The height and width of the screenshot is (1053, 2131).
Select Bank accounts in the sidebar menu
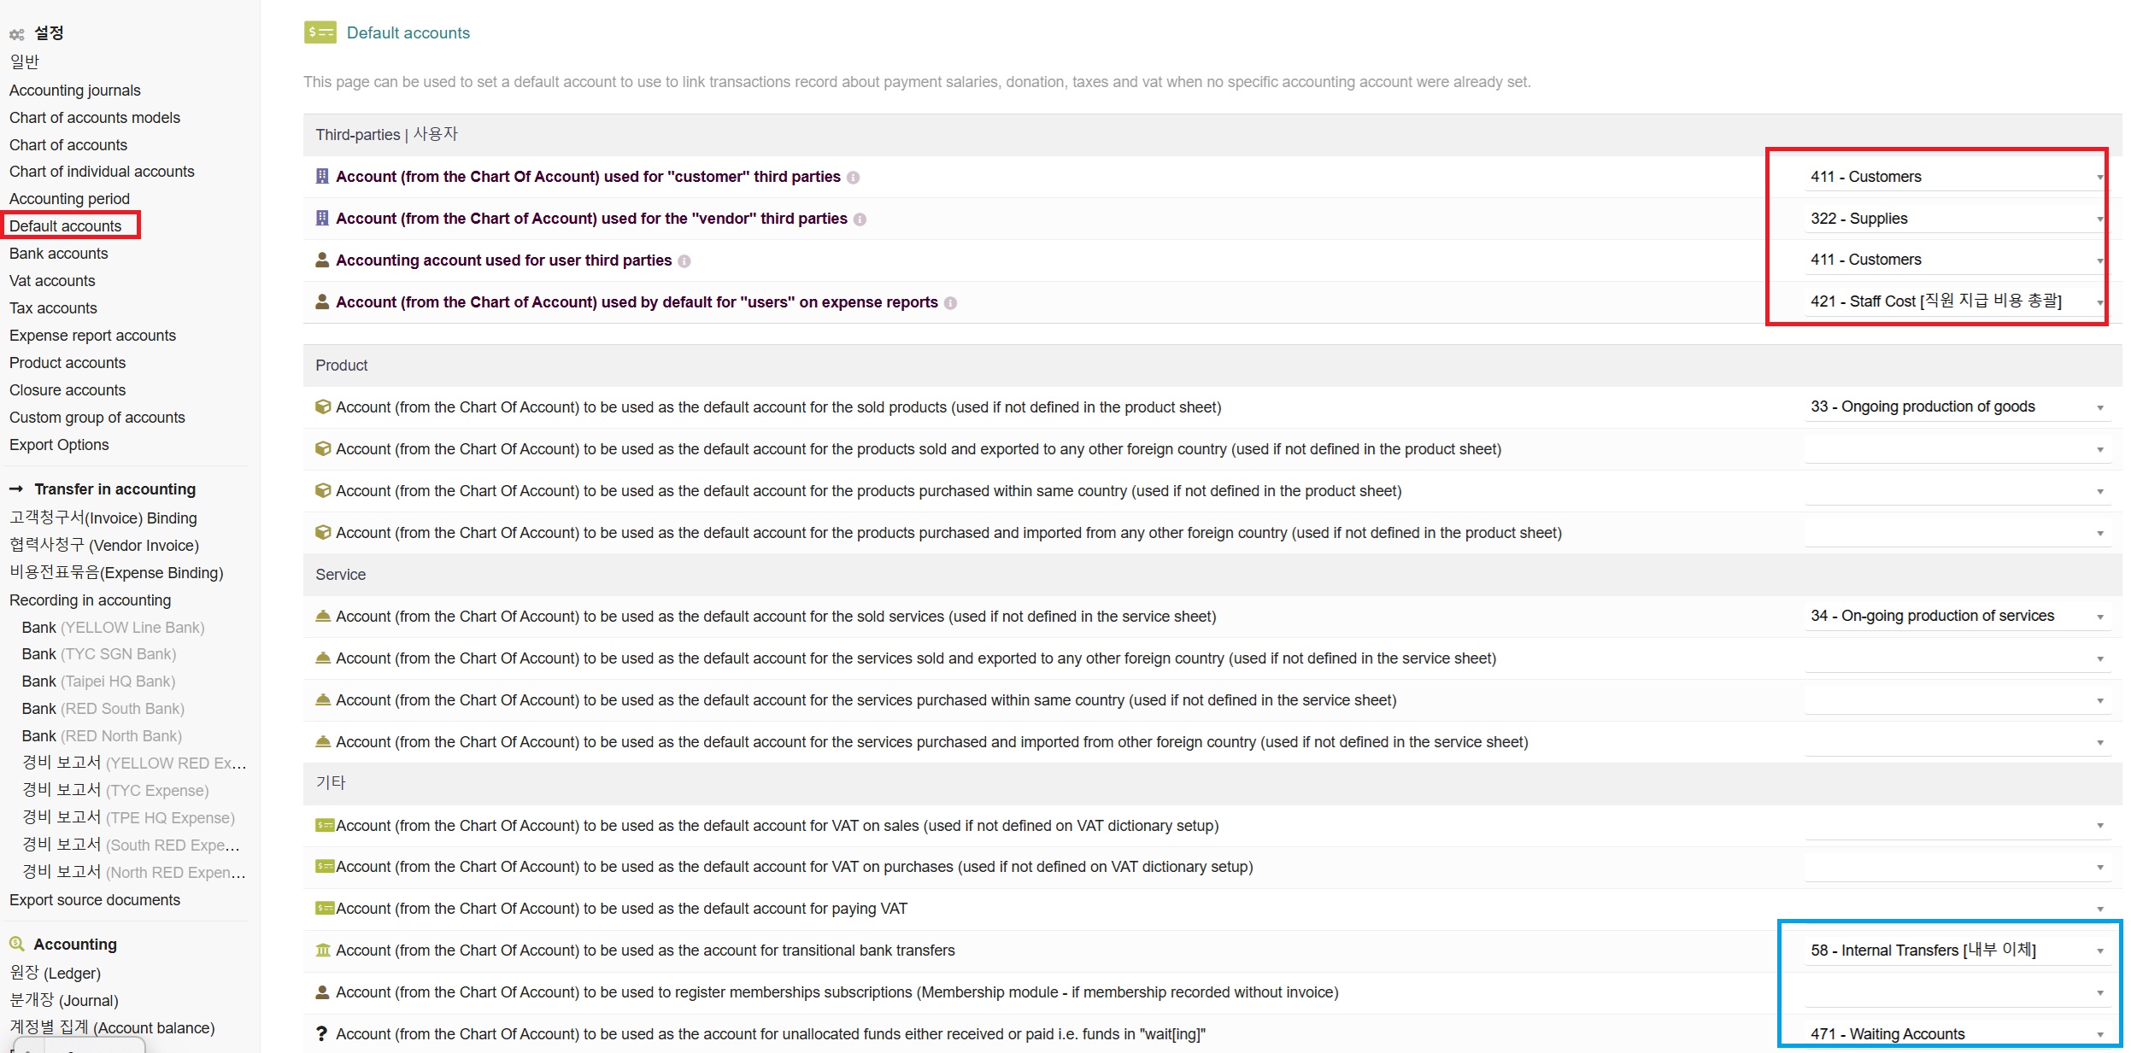pyautogui.click(x=59, y=254)
